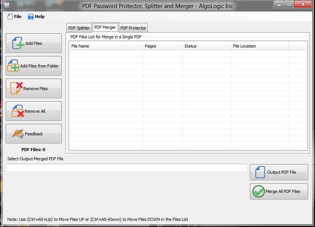Viewport: 315px width, 227px height.
Task: Click the red X Remove Files icon
Action: click(17, 88)
